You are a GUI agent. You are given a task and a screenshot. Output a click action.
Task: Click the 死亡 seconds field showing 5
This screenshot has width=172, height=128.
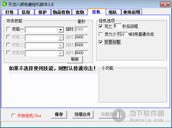[118, 26]
